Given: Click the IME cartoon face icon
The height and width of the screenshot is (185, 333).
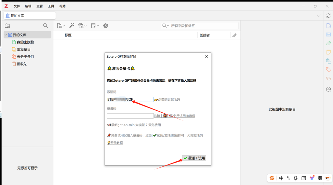Looking at the screenshot, I should 328,178.
